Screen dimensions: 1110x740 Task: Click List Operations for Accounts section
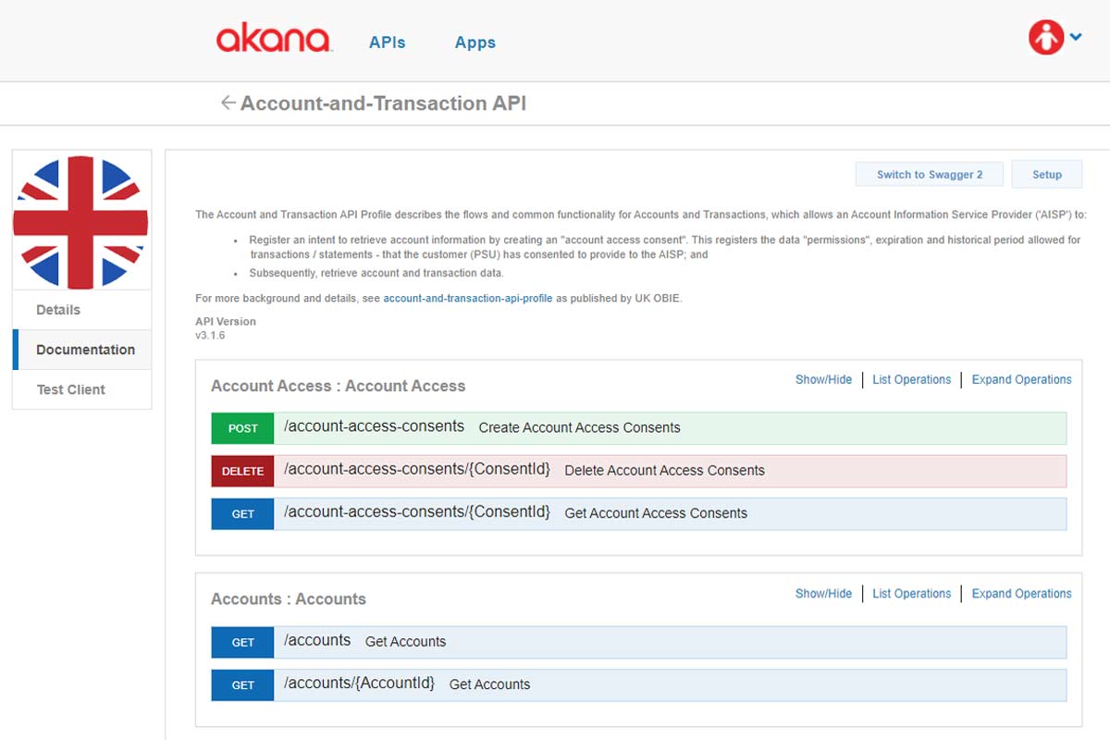coord(911,593)
